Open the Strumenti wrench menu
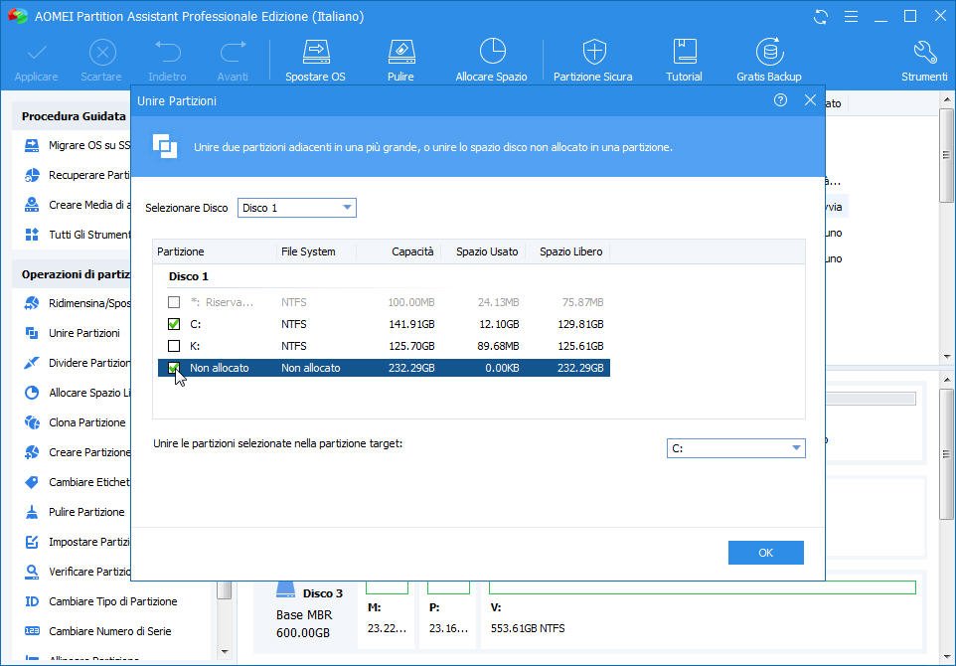The width and height of the screenshot is (956, 666). [924, 59]
